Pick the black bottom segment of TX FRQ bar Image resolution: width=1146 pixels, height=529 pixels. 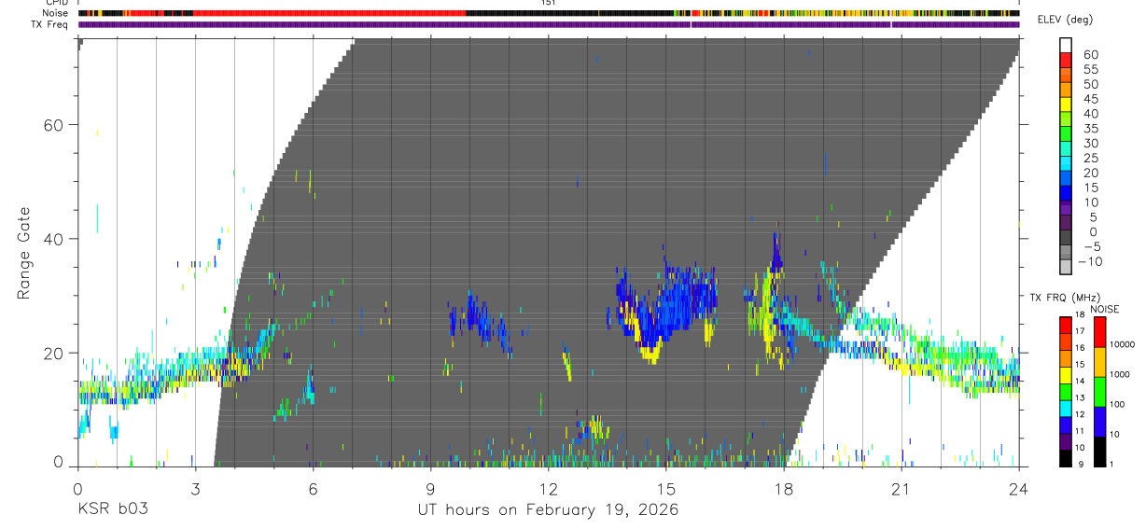1066,457
